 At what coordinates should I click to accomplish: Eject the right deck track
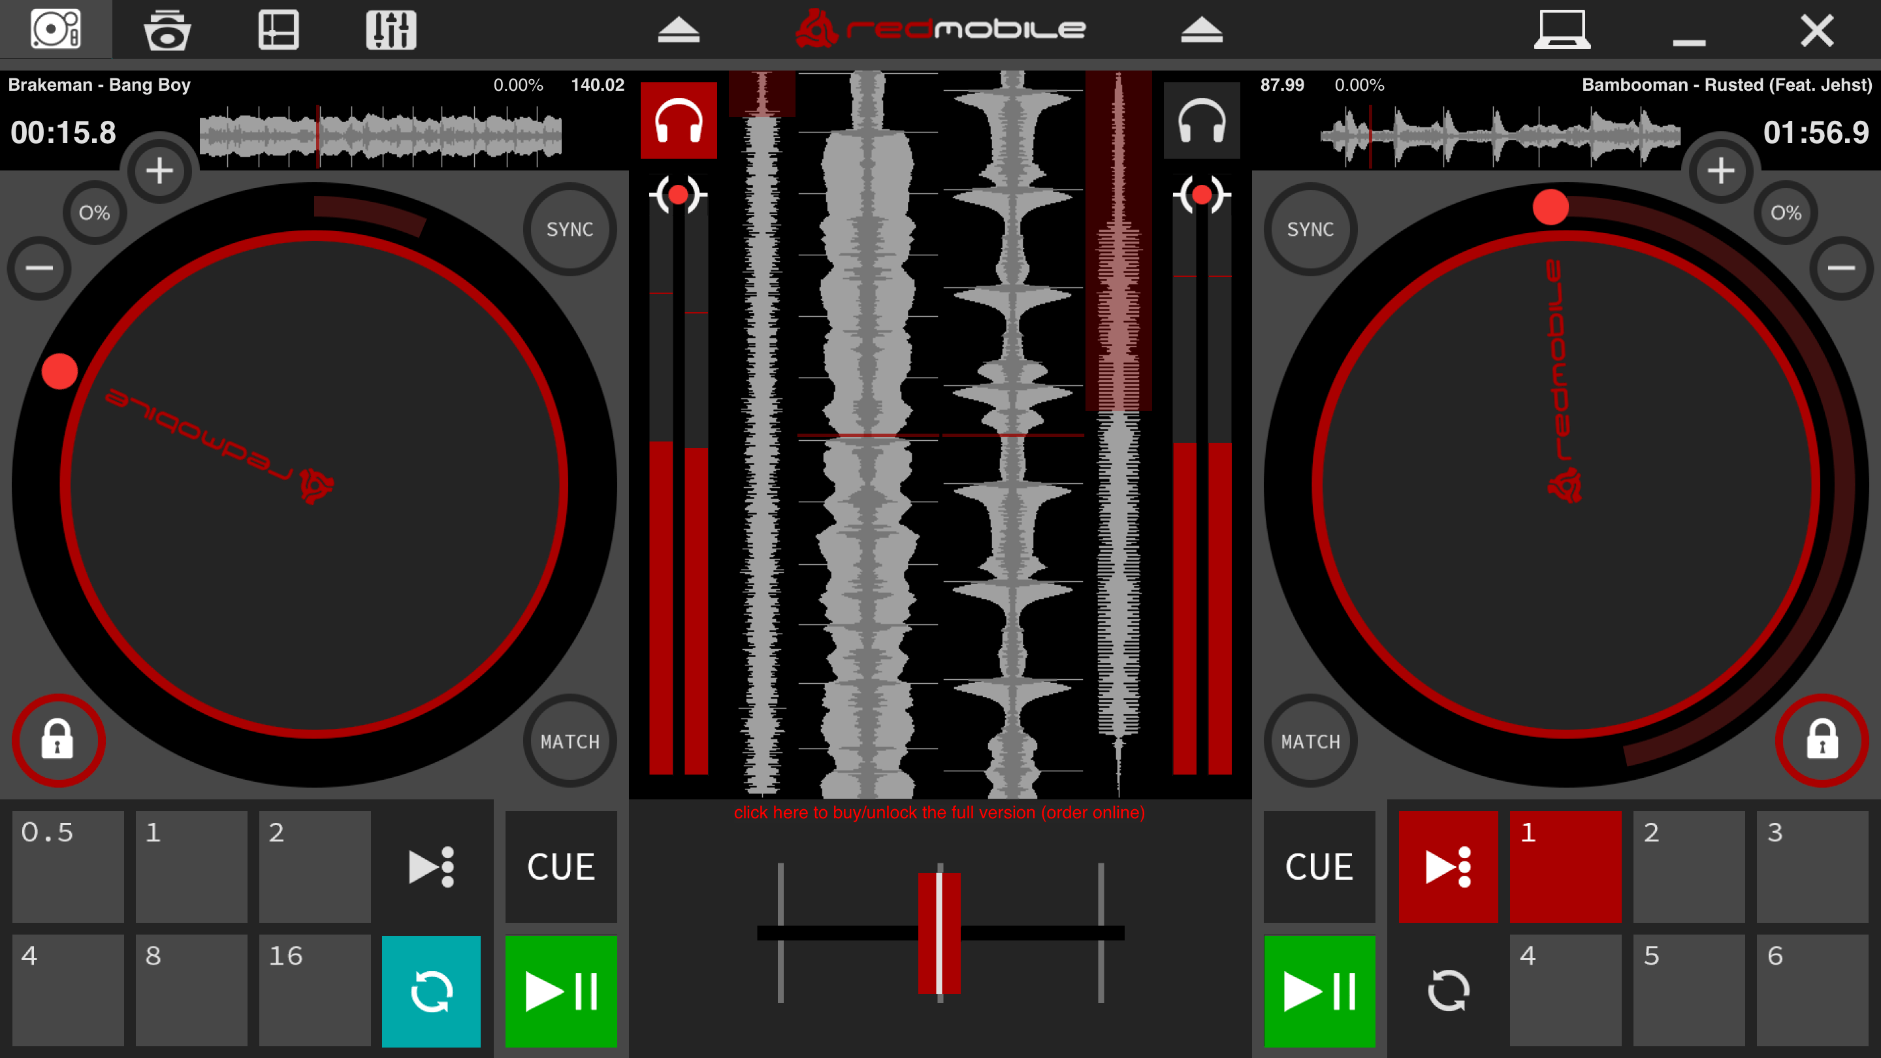1201,30
